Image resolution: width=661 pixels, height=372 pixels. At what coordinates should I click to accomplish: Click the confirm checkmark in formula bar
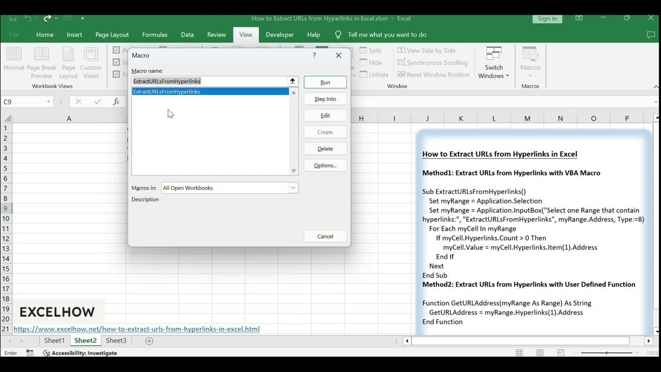(x=98, y=102)
